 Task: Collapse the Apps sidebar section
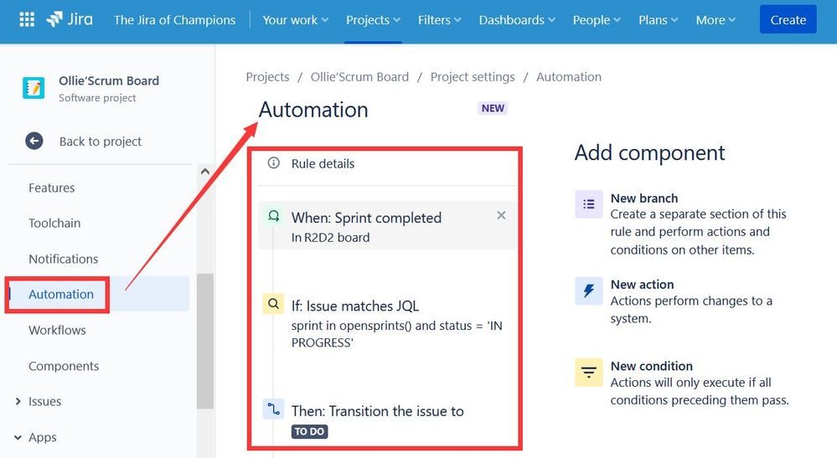click(18, 437)
